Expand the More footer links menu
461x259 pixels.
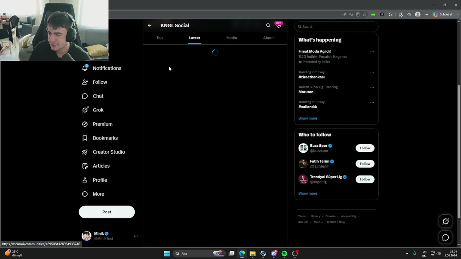[x=318, y=222]
